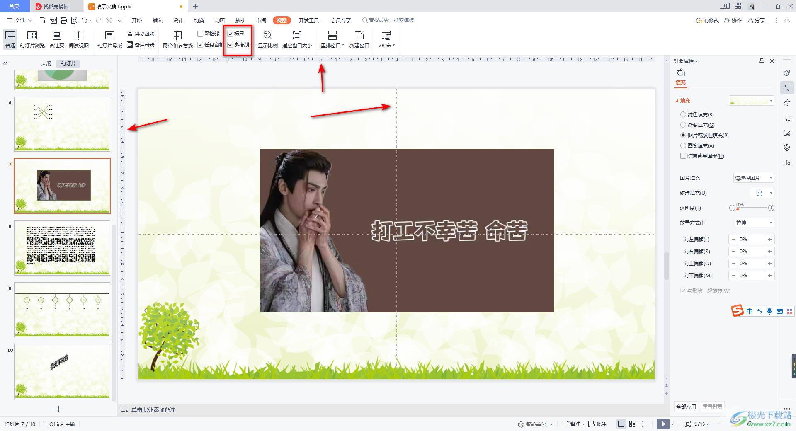Open 纹理填充 texture dropdown
796x431 pixels.
[x=762, y=193]
